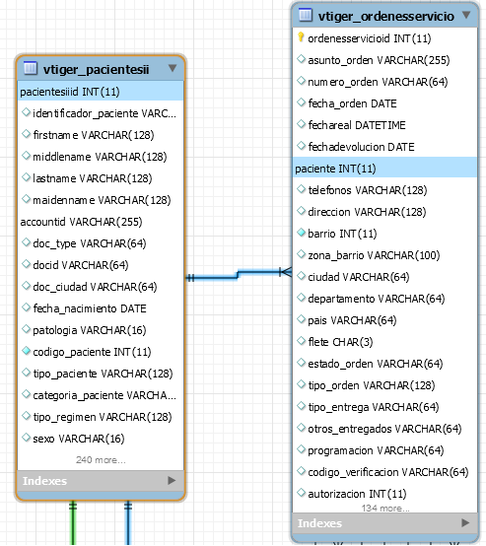This screenshot has height=546, width=486.
Task: Expand Indexes section of vtiger_pacientesii
Action: point(172,481)
